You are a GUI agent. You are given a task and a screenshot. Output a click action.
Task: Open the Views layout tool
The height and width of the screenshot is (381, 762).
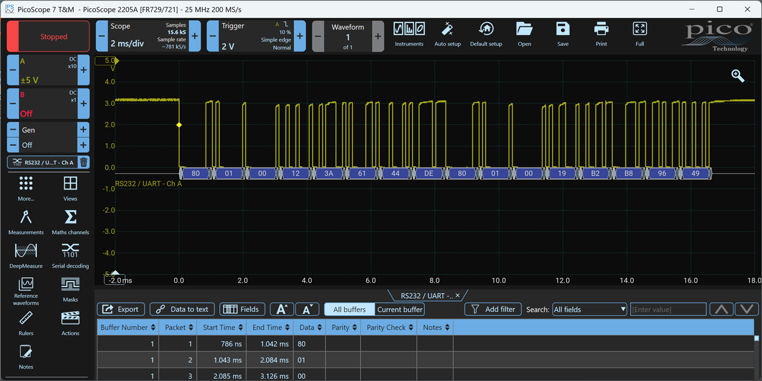click(70, 189)
